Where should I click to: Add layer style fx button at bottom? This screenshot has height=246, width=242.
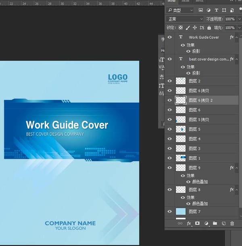(189, 223)
